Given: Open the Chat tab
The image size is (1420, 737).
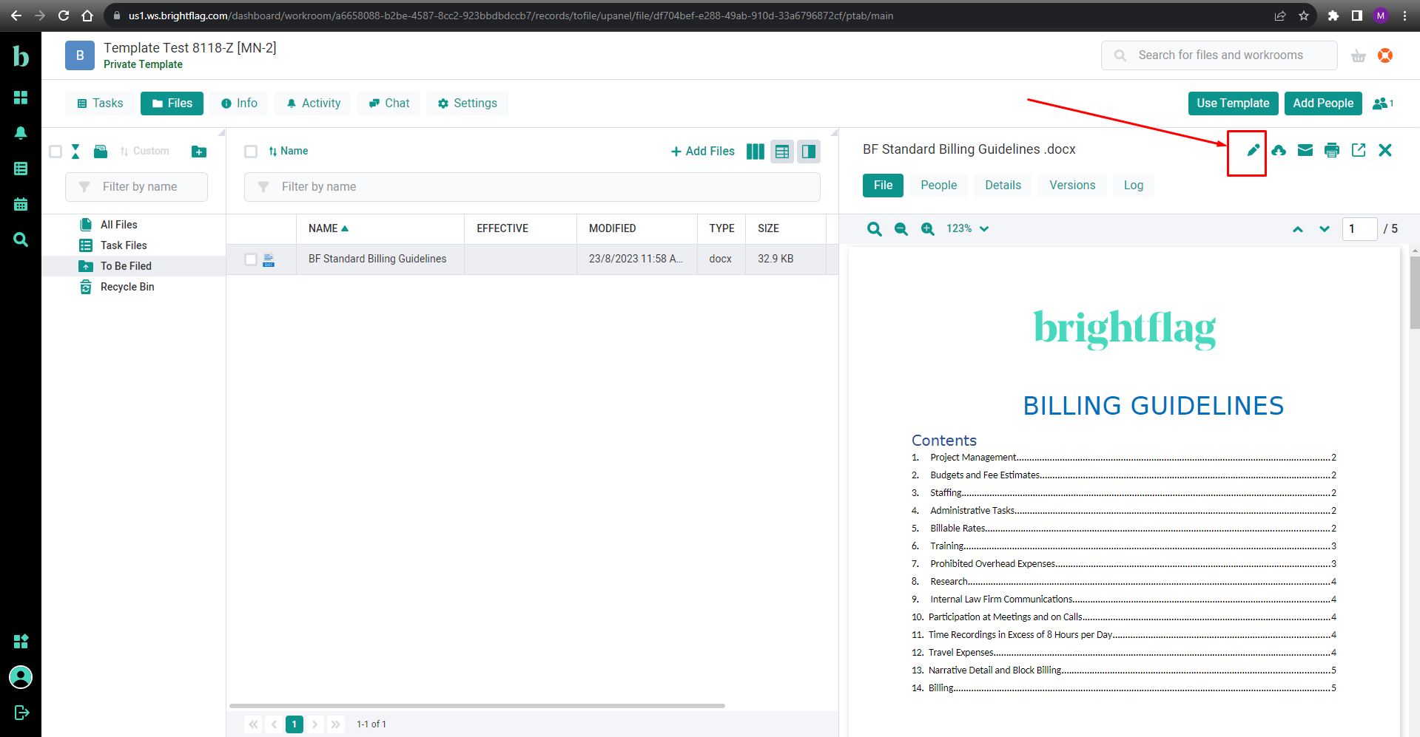Looking at the screenshot, I should coord(389,103).
